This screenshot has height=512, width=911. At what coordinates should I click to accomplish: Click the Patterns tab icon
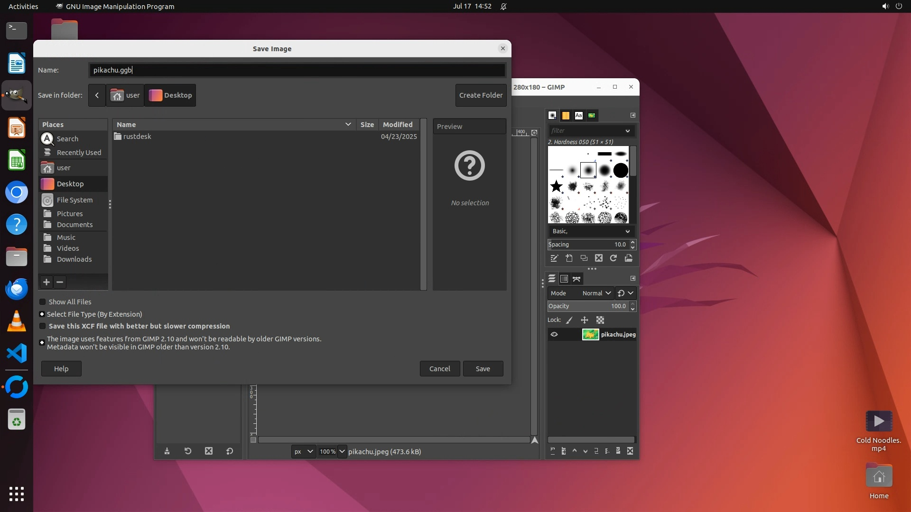(x=566, y=115)
